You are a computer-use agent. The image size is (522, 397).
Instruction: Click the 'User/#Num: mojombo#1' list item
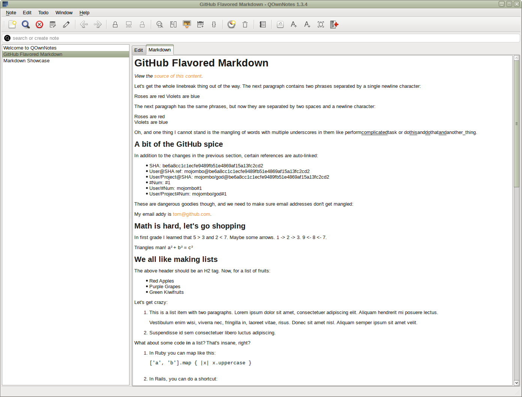point(176,188)
